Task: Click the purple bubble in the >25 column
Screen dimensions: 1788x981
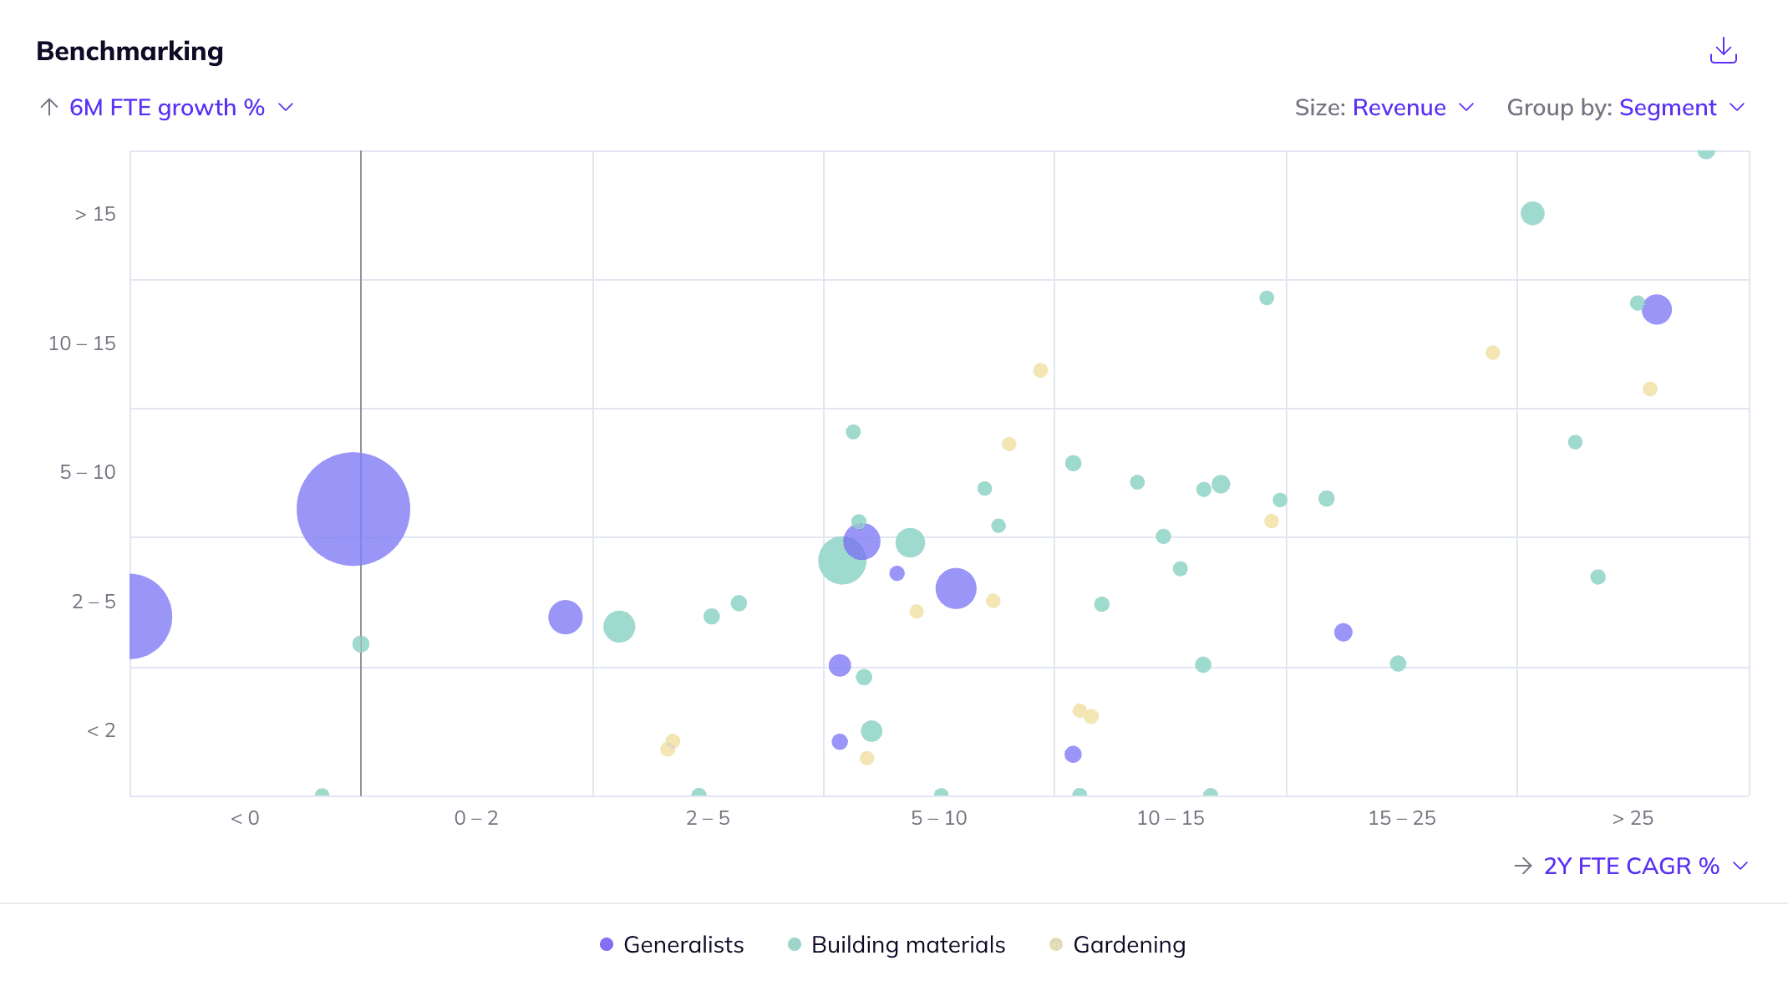Action: [1656, 309]
